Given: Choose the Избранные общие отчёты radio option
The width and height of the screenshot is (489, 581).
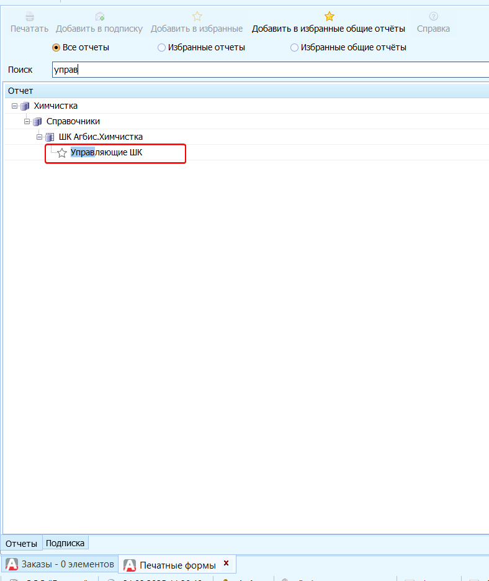Looking at the screenshot, I should (x=294, y=47).
